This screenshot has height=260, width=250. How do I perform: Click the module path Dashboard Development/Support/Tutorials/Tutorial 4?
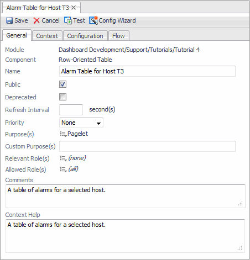pyautogui.click(x=129, y=50)
